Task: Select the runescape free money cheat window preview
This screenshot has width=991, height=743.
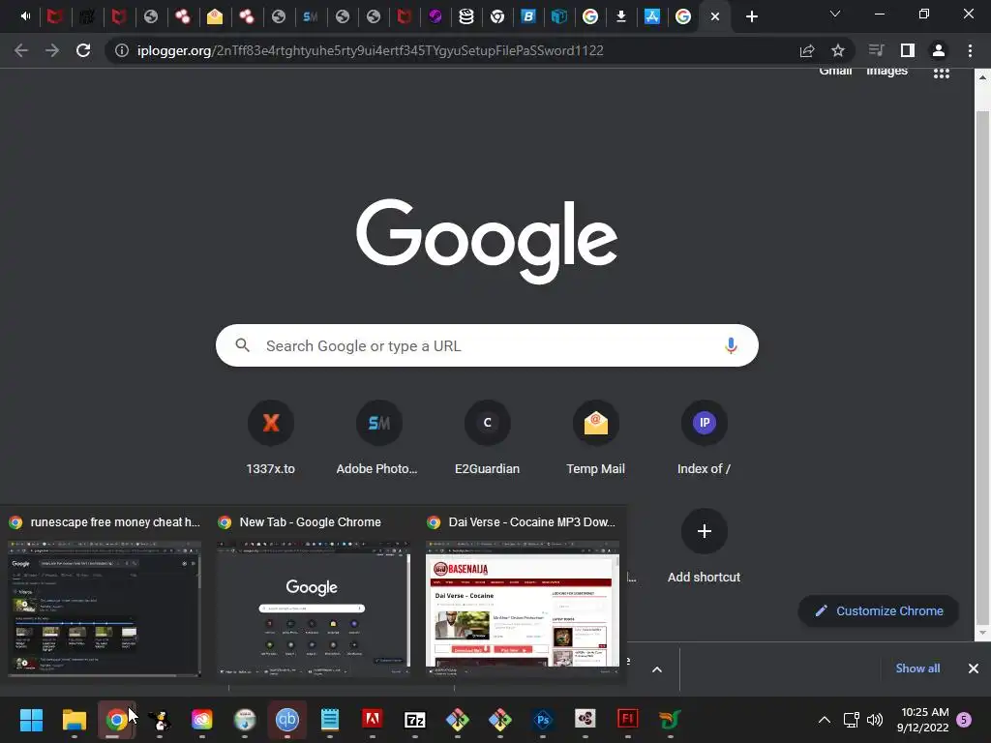Action: click(x=105, y=598)
